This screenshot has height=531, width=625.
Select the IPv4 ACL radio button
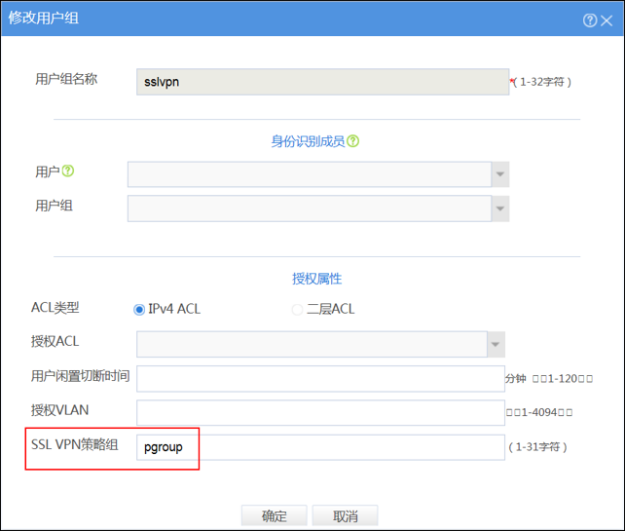coord(139,310)
